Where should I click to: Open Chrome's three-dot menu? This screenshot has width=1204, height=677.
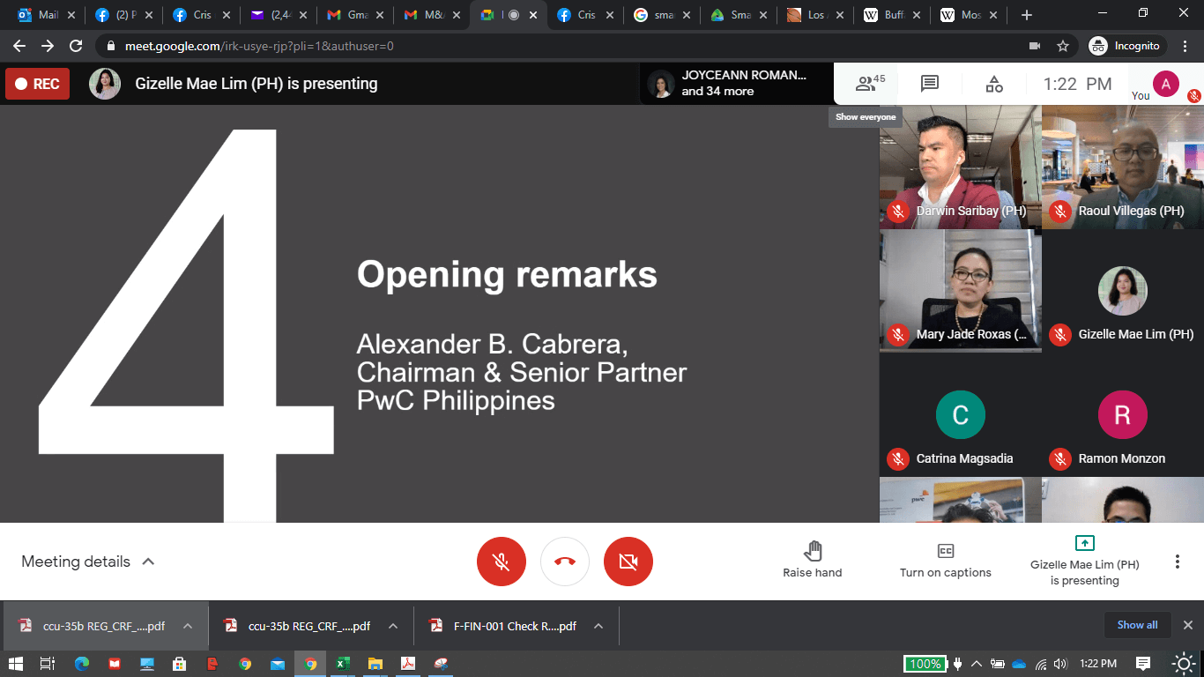(x=1185, y=46)
